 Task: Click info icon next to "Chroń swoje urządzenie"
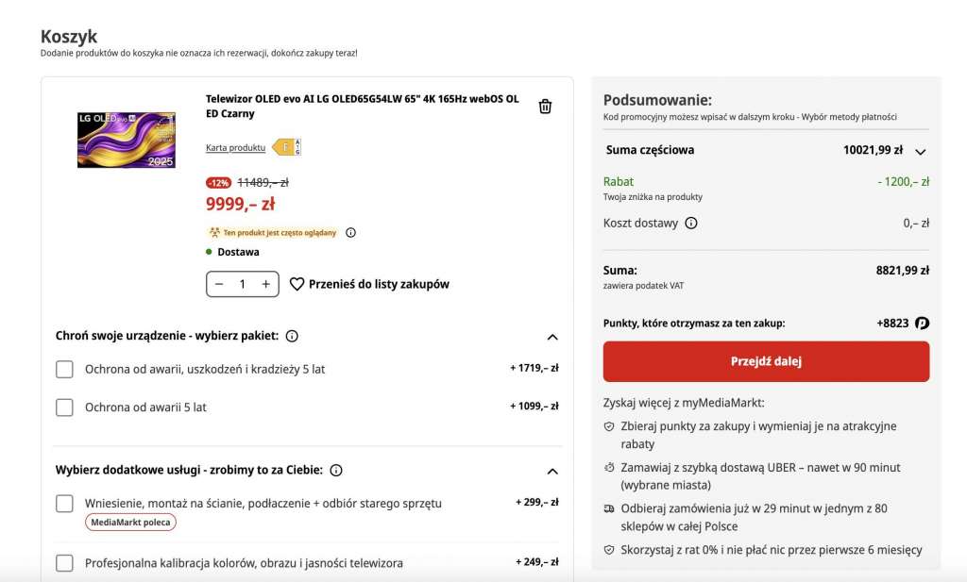click(x=292, y=336)
